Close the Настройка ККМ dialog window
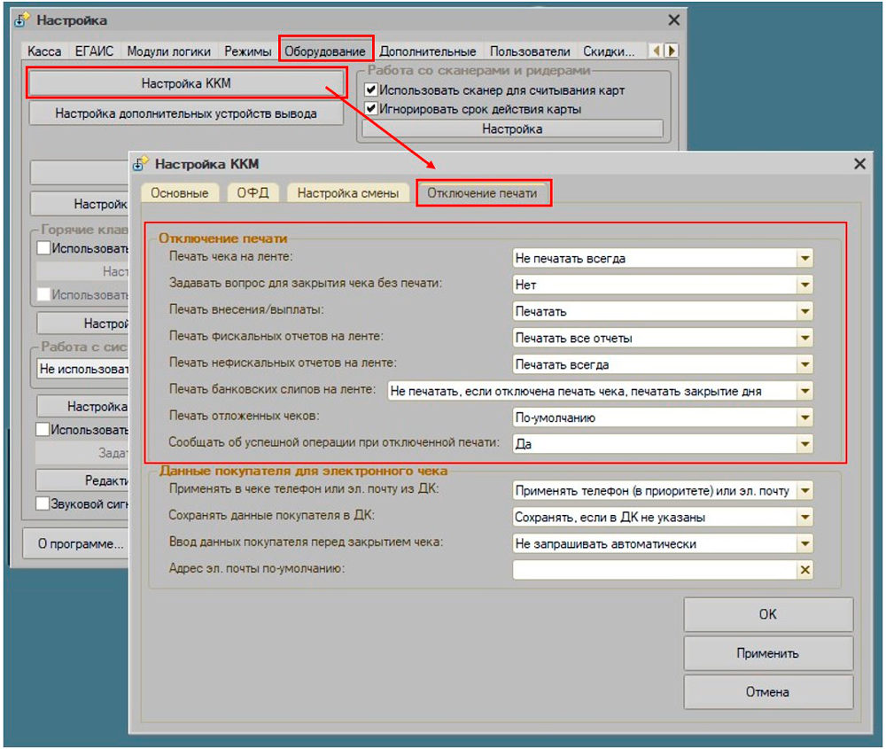The image size is (886, 749). coord(859,164)
